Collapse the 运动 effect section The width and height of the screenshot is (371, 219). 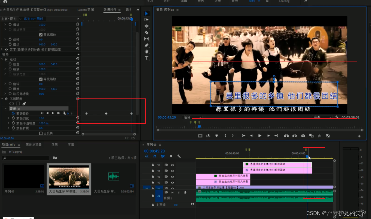click(x=2, y=59)
